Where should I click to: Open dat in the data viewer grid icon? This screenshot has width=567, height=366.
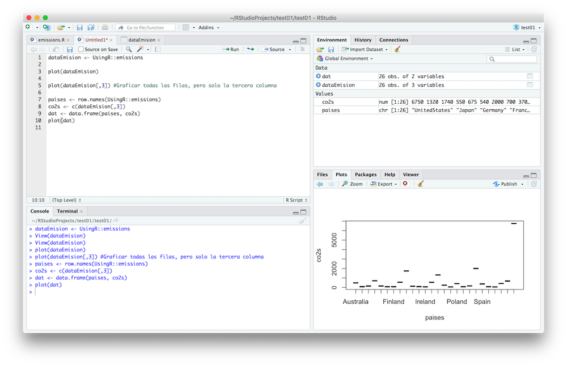(x=530, y=76)
